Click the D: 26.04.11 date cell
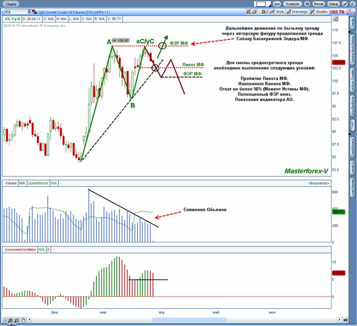This screenshot has height=326, width=357. [32, 19]
